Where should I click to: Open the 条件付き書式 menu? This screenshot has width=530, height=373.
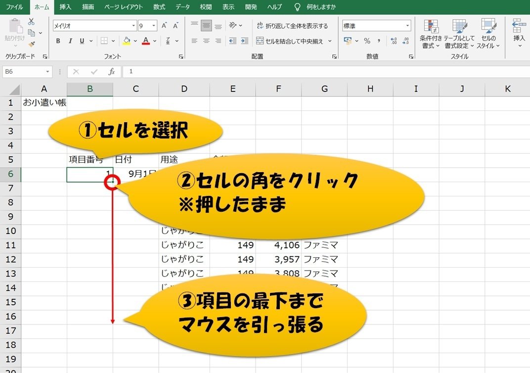[432, 34]
